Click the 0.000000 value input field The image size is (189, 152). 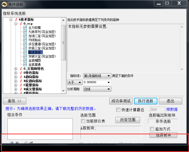coord(94,82)
